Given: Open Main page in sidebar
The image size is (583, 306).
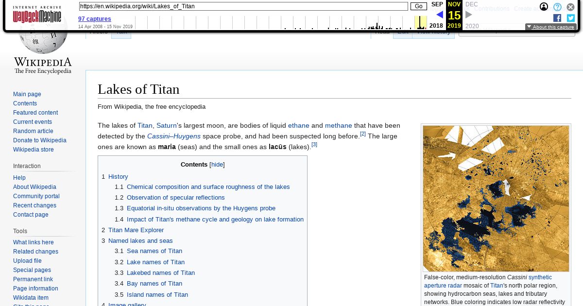Looking at the screenshot, I should point(27,94).
